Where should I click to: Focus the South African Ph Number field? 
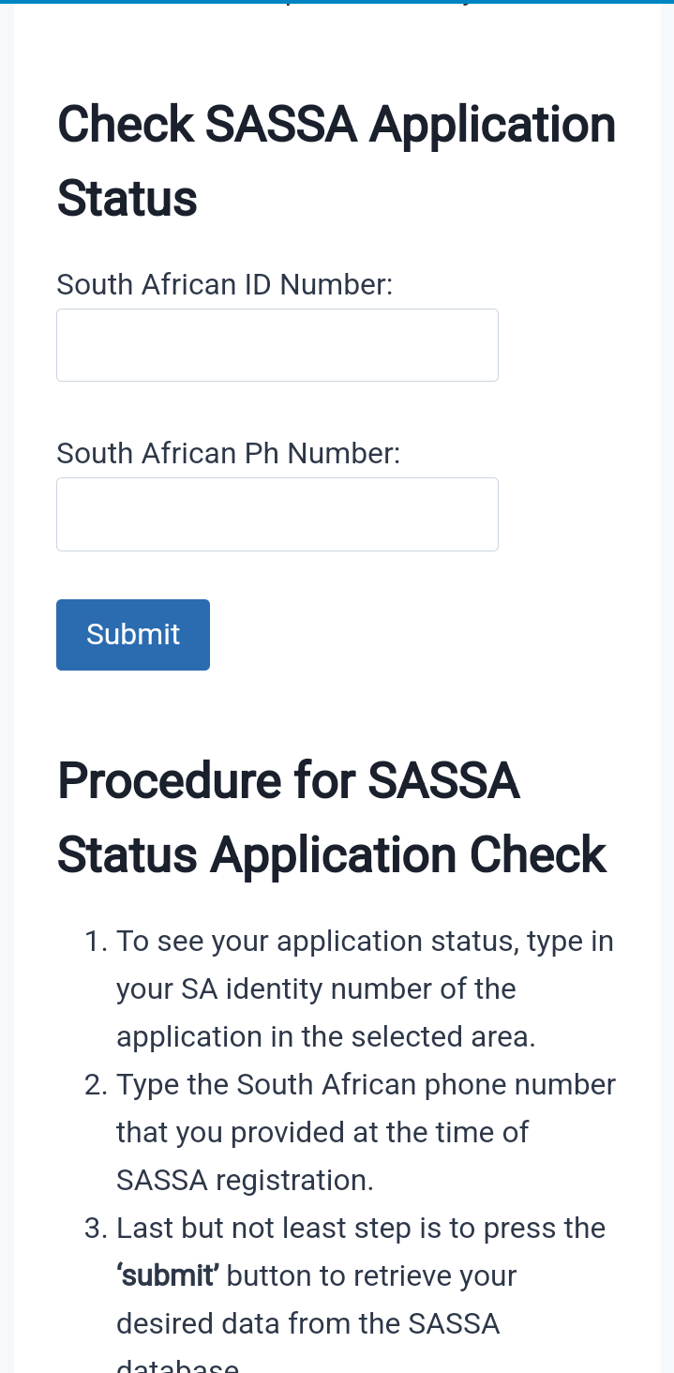[x=277, y=514]
